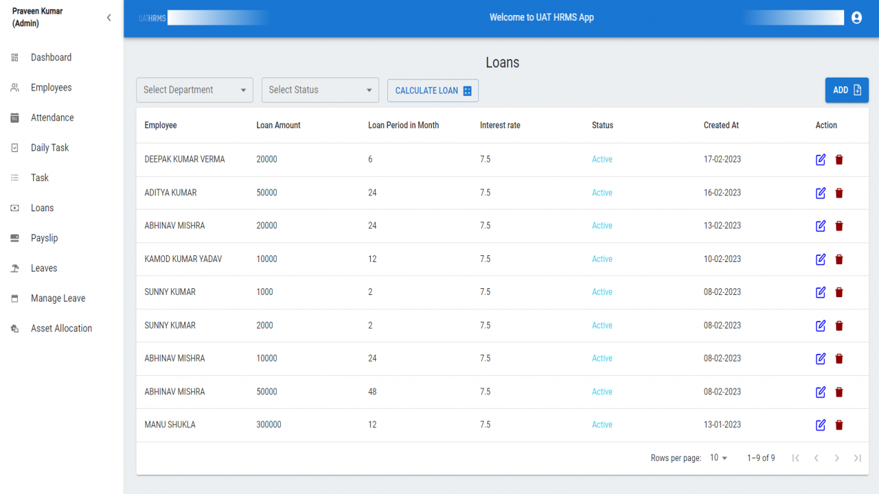
Task: Jump to the last page of results
Action: click(857, 458)
